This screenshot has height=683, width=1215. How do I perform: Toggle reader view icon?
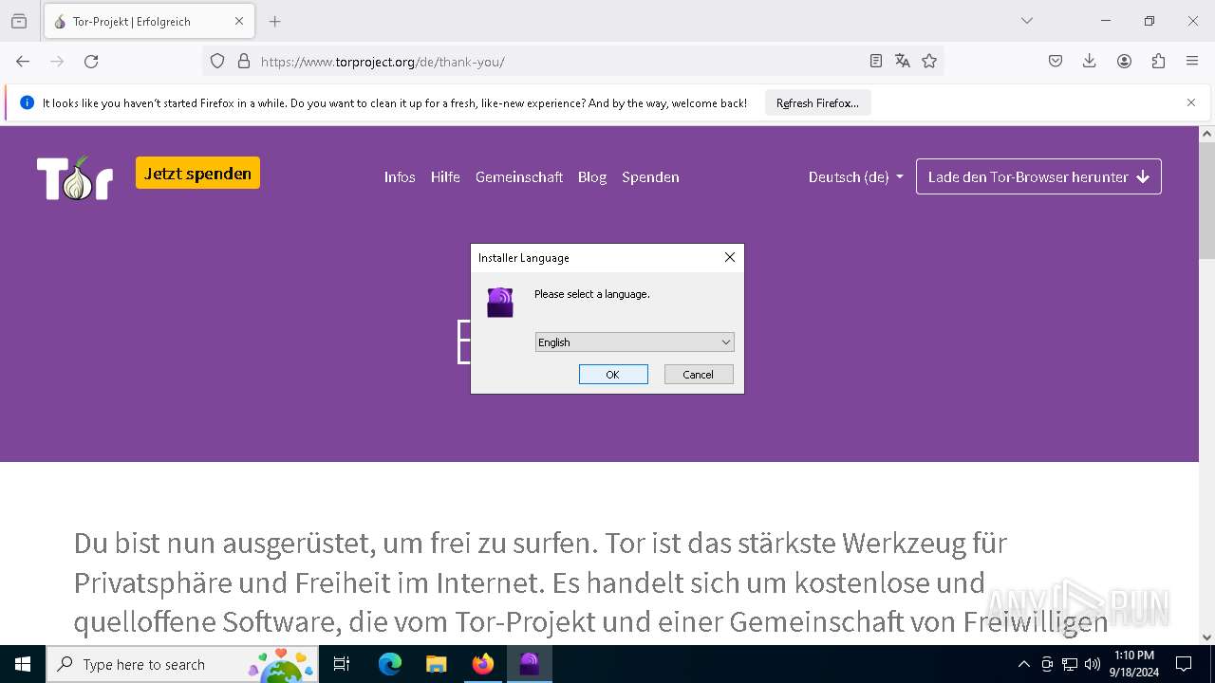(x=876, y=62)
